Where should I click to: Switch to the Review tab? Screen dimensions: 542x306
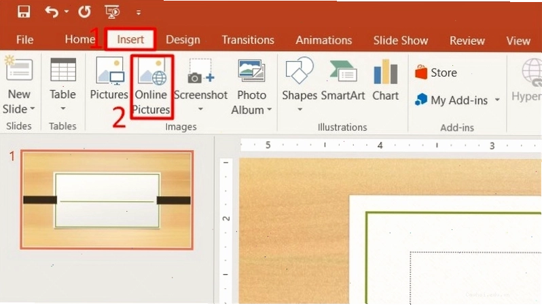467,41
